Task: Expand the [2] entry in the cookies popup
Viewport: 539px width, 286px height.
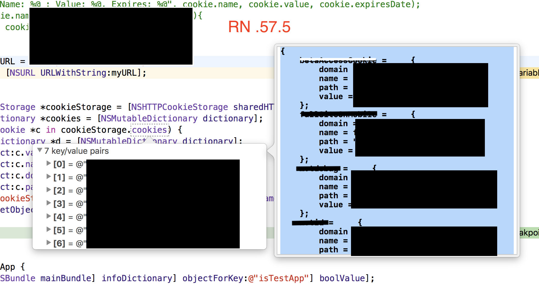Action: (x=48, y=190)
